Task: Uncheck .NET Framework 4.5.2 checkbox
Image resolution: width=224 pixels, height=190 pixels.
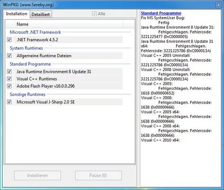Action: tap(9, 40)
